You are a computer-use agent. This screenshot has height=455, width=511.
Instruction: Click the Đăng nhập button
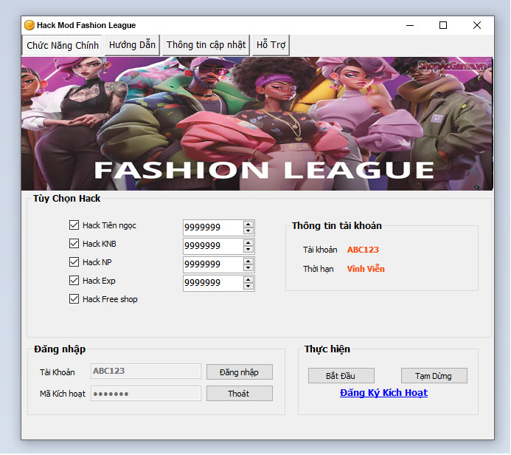coord(240,372)
